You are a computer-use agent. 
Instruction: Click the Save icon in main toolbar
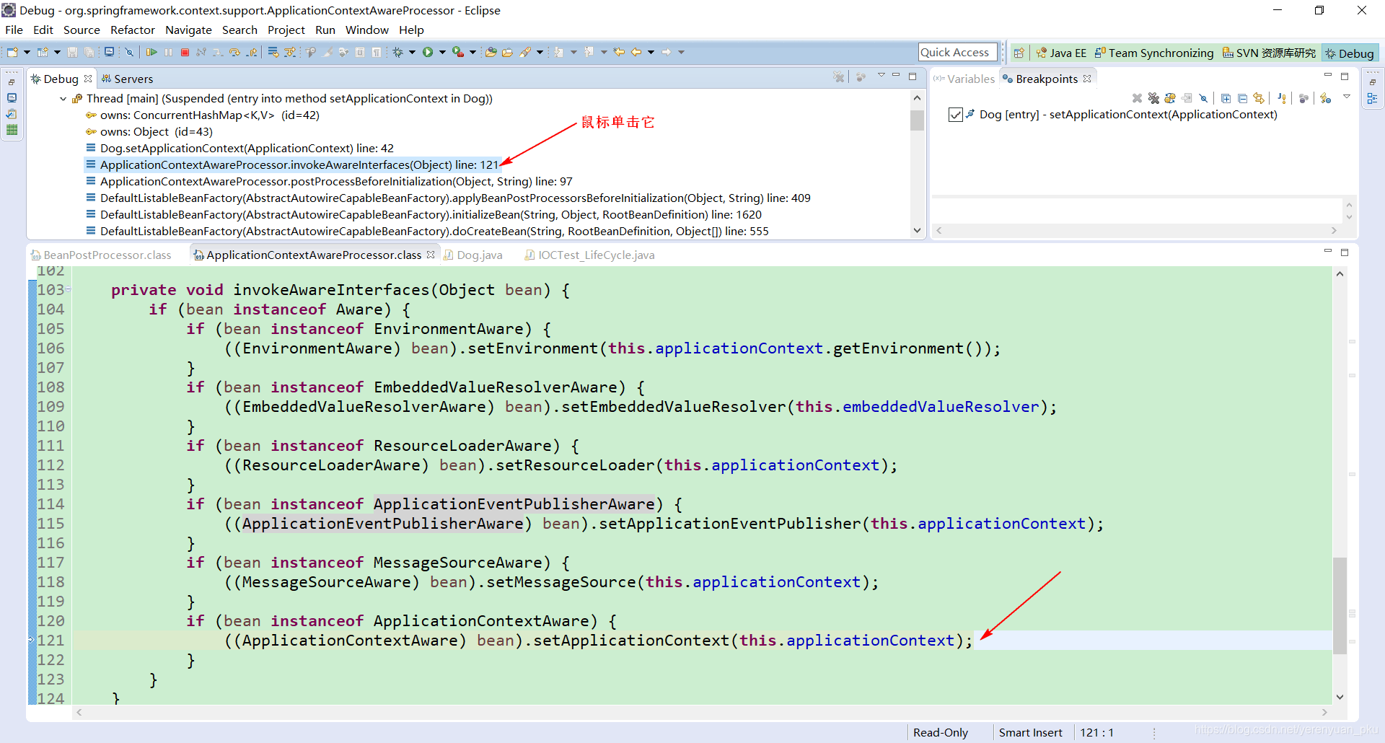pyautogui.click(x=72, y=52)
